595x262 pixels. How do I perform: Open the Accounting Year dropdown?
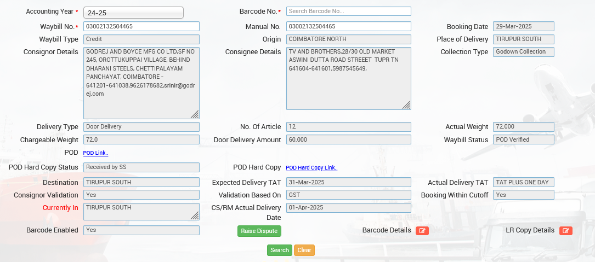tap(133, 13)
